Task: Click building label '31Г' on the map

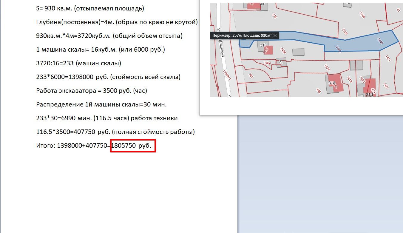Action: 263,45
